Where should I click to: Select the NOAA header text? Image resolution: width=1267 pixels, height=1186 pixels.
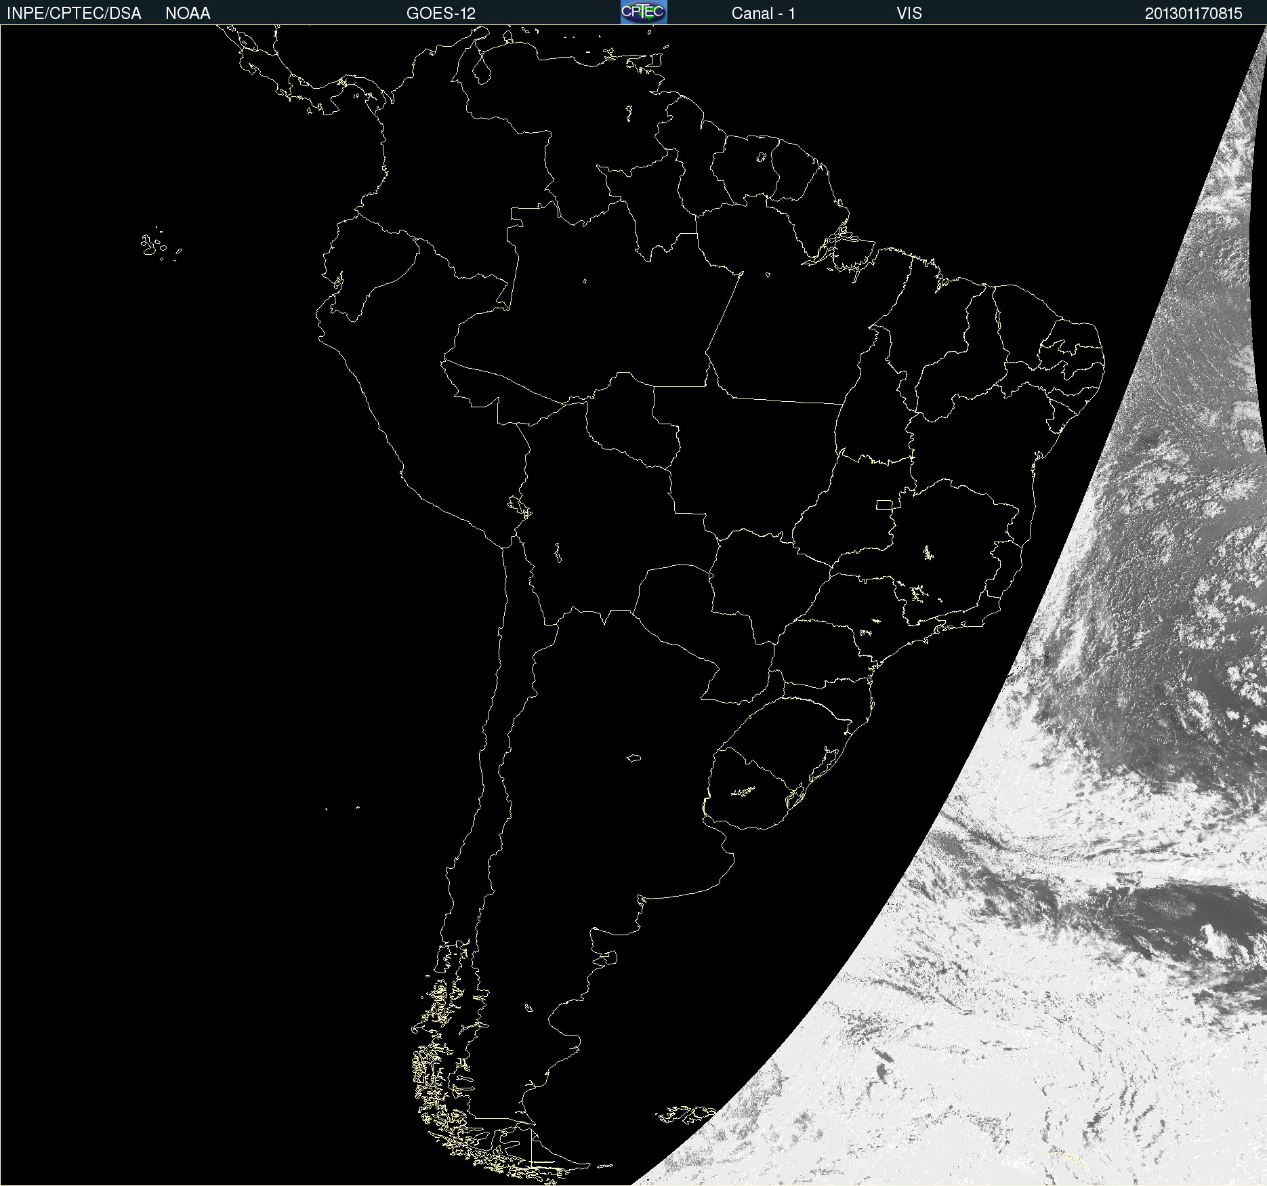[188, 14]
